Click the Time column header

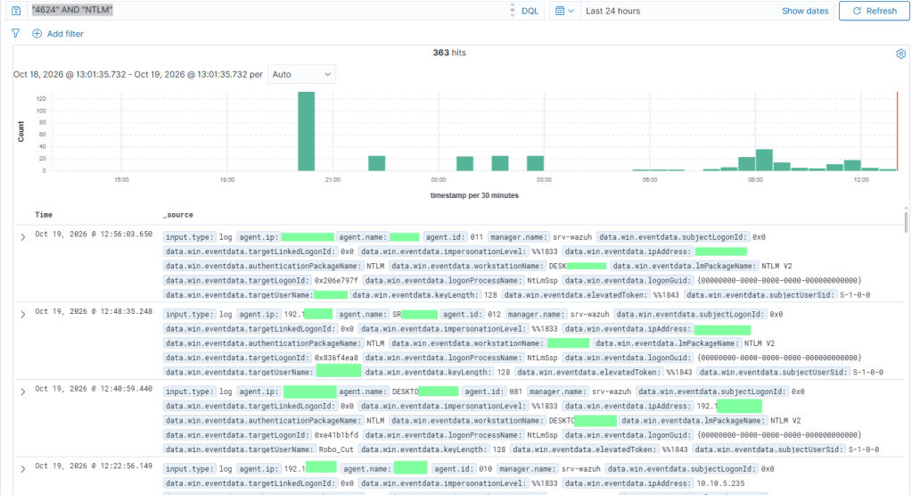tap(44, 215)
